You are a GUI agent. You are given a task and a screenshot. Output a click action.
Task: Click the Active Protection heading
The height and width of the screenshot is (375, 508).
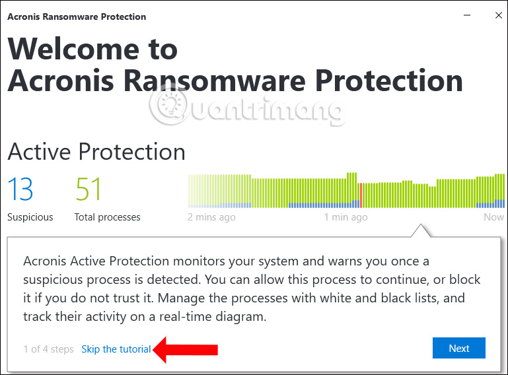click(96, 152)
